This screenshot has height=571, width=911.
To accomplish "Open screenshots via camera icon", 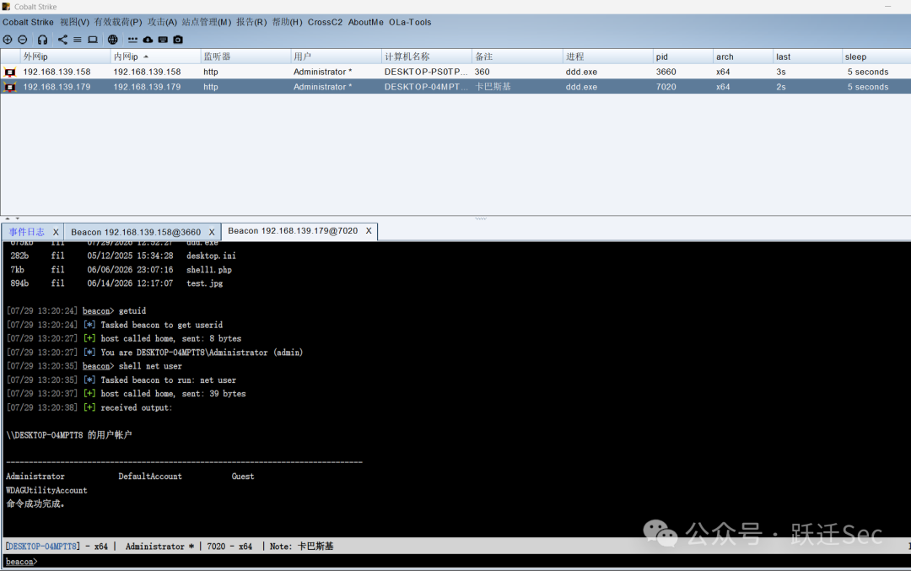I will point(178,40).
